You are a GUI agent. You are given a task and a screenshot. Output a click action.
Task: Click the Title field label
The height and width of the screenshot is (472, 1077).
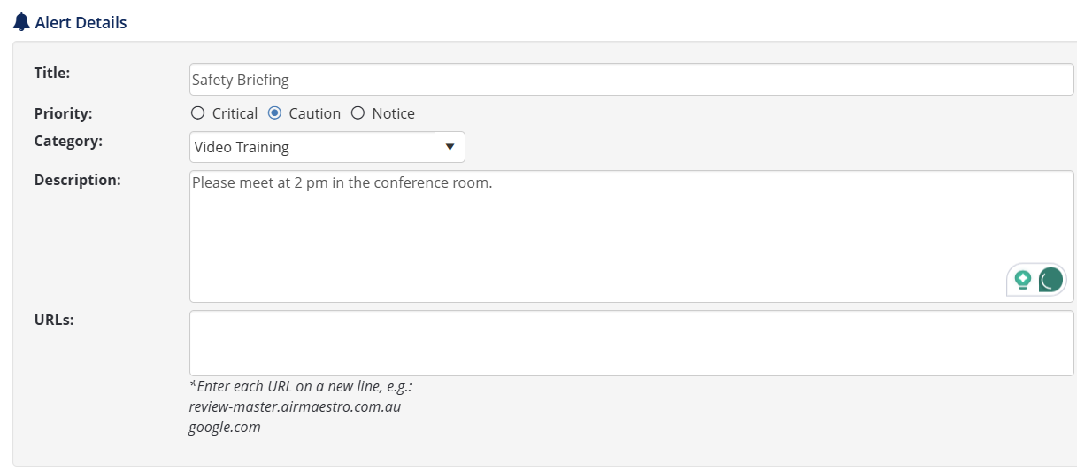coord(51,73)
